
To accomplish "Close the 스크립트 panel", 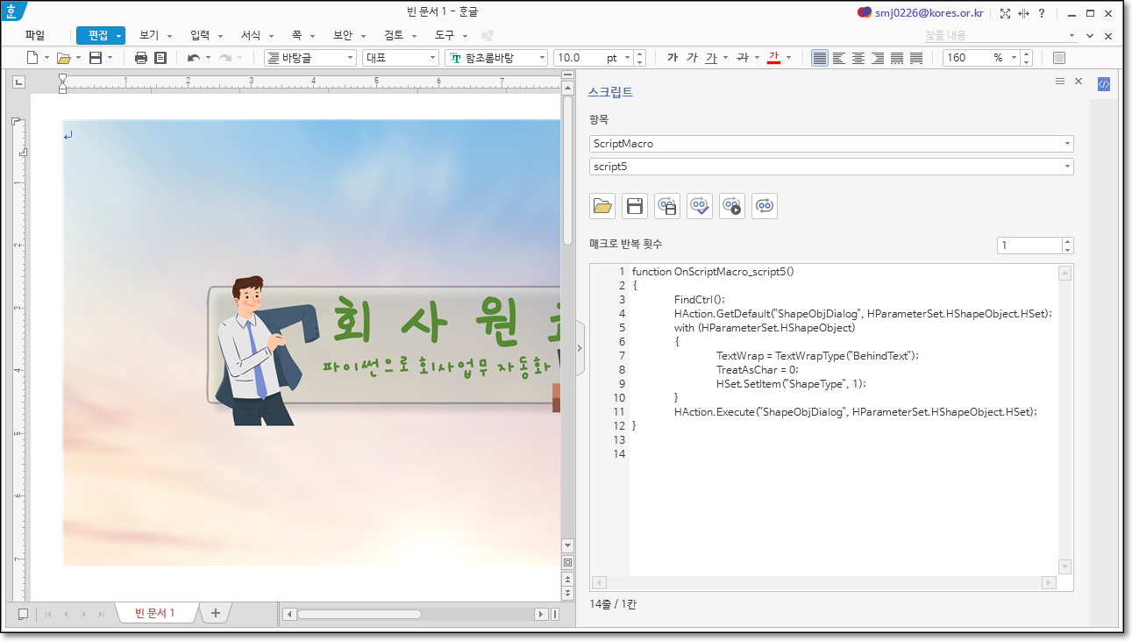I will pos(1079,82).
